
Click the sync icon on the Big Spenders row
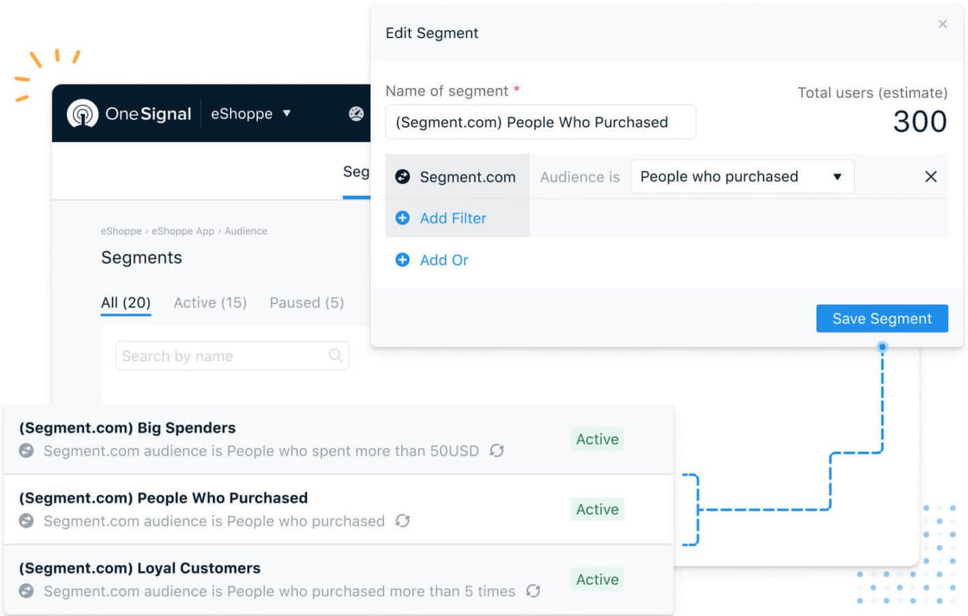(497, 451)
